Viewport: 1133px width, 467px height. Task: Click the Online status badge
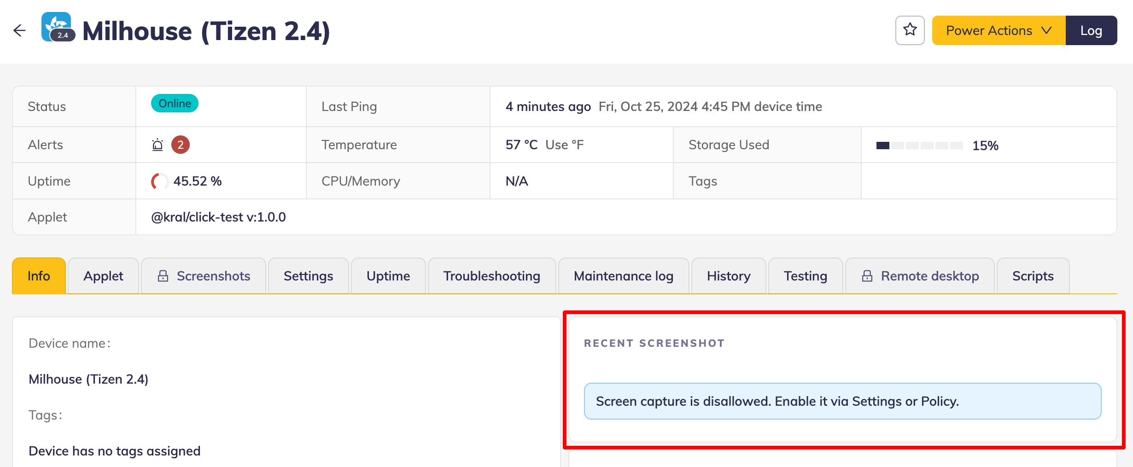click(x=175, y=103)
